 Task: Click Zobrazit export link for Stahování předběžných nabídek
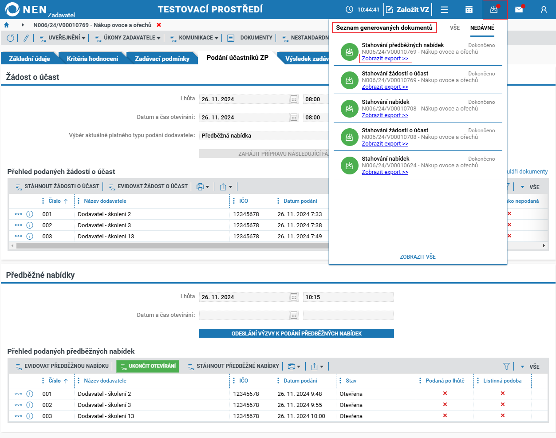click(x=385, y=59)
